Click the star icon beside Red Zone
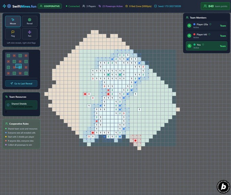 click(127, 6)
